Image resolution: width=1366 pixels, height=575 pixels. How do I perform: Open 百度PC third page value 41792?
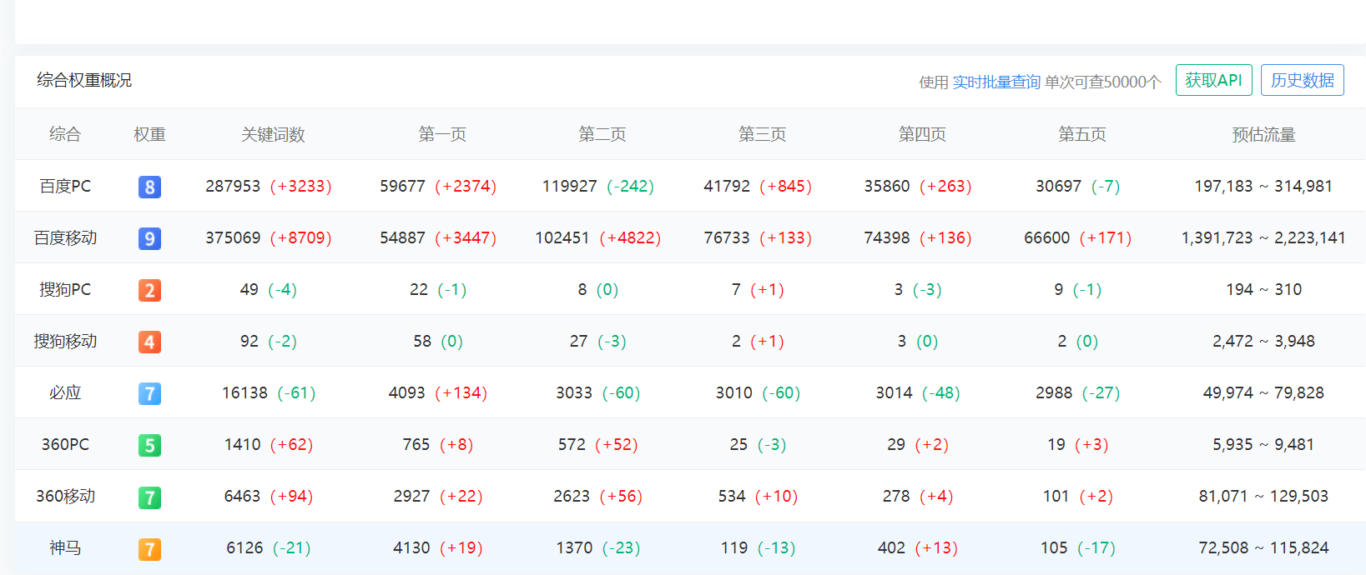(727, 186)
